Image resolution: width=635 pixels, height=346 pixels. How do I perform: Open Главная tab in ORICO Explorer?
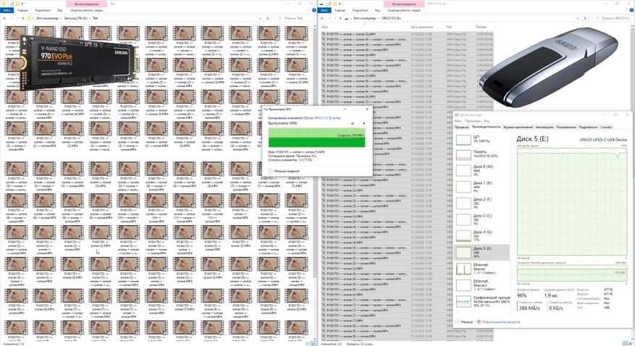340,10
